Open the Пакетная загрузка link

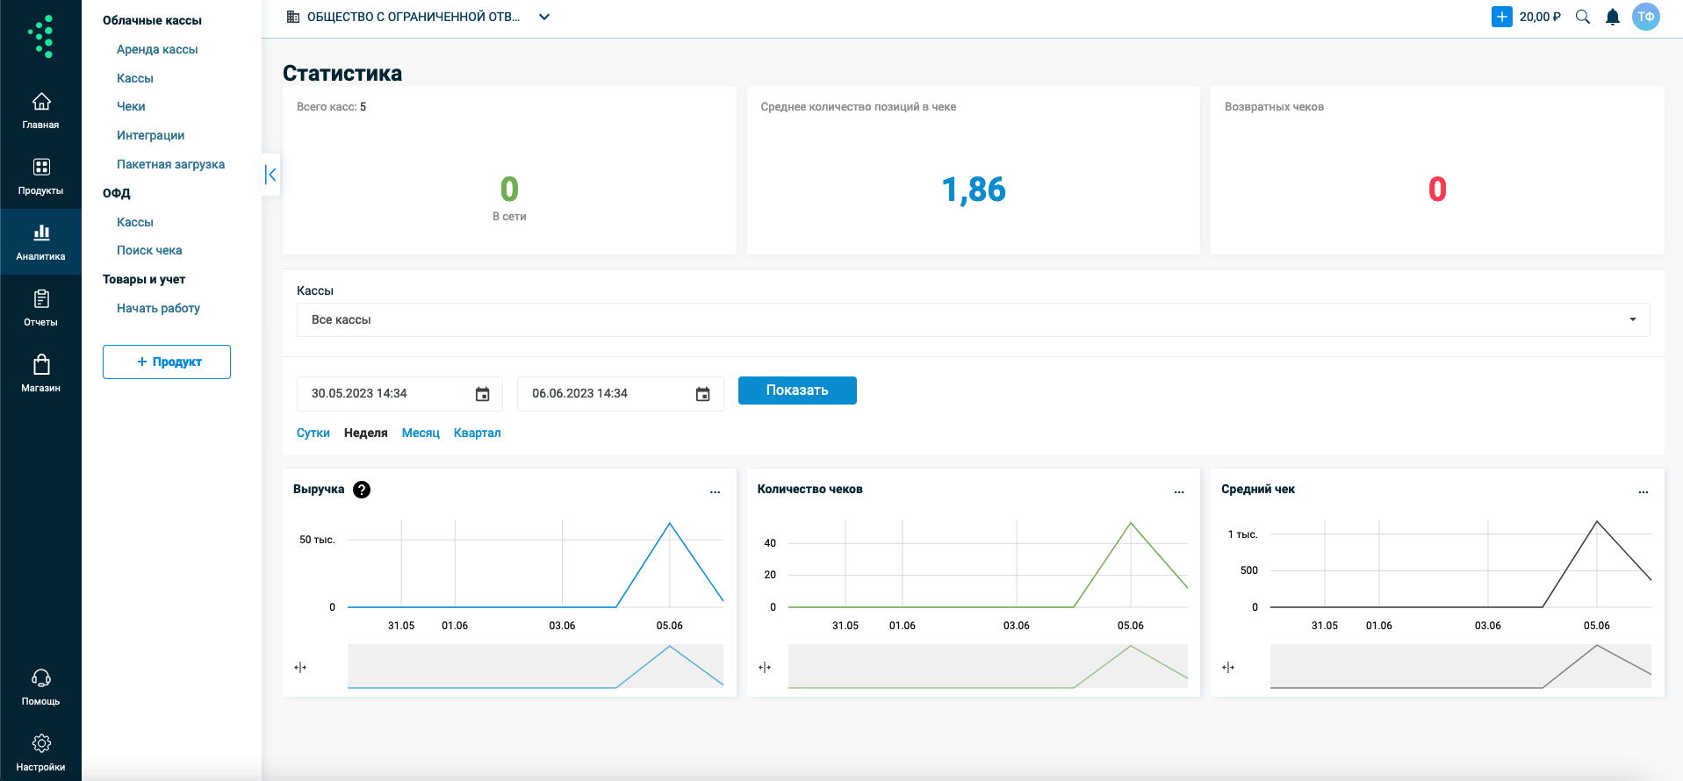170,164
